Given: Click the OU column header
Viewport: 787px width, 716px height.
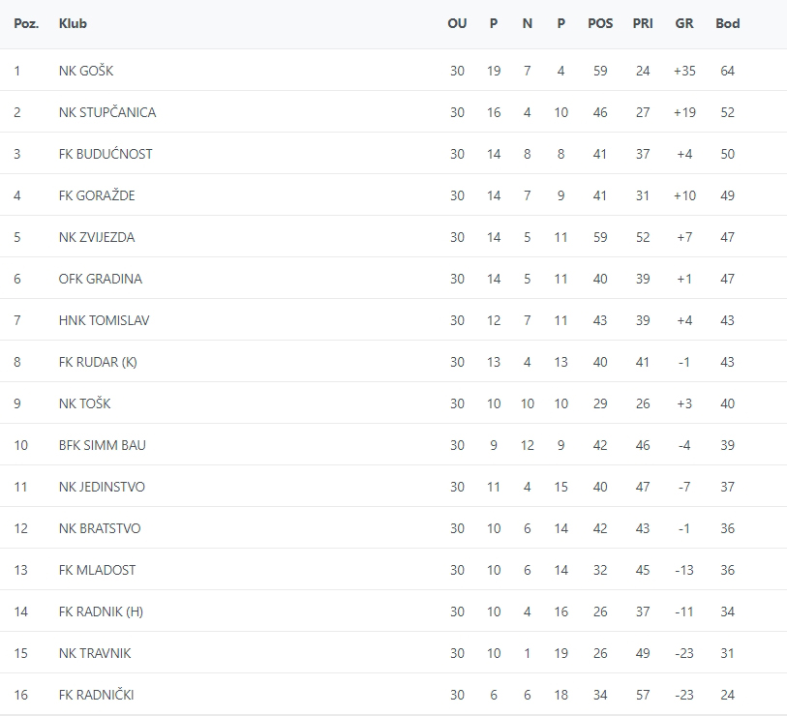Looking at the screenshot, I should 457,23.
